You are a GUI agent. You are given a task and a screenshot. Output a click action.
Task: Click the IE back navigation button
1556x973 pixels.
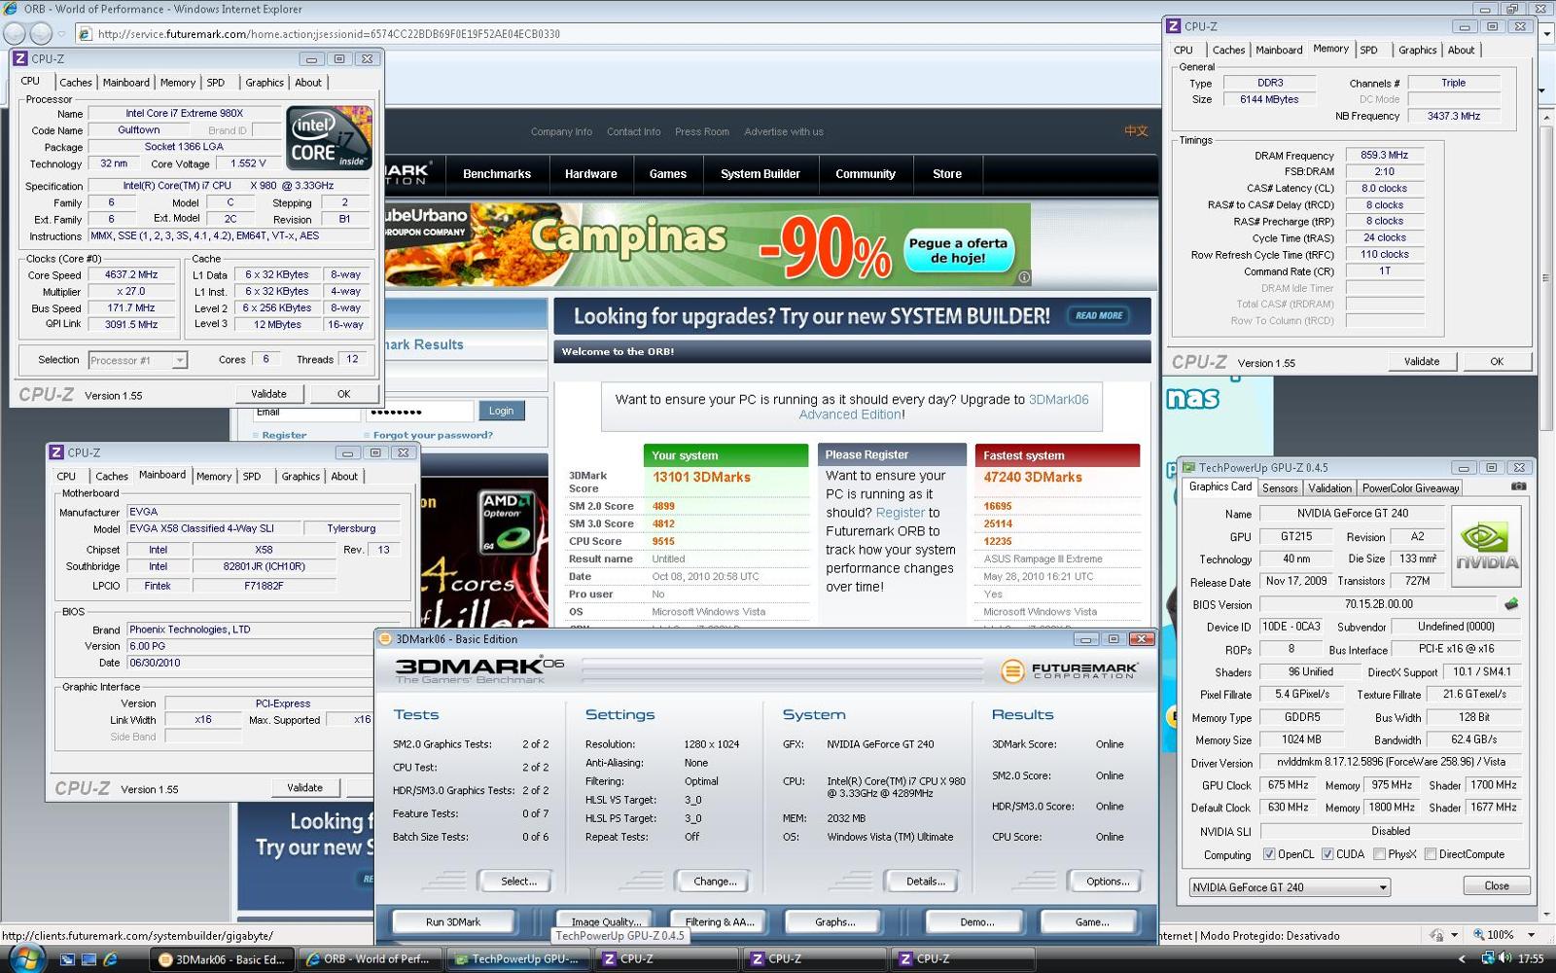pyautogui.click(x=15, y=33)
